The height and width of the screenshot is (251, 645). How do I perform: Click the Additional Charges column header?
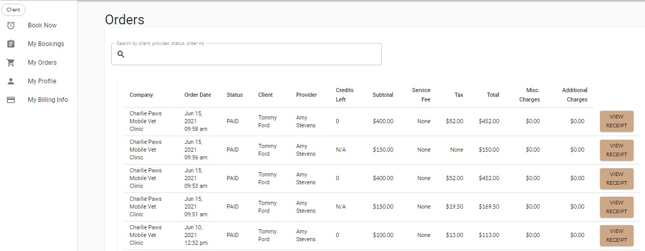coord(575,95)
